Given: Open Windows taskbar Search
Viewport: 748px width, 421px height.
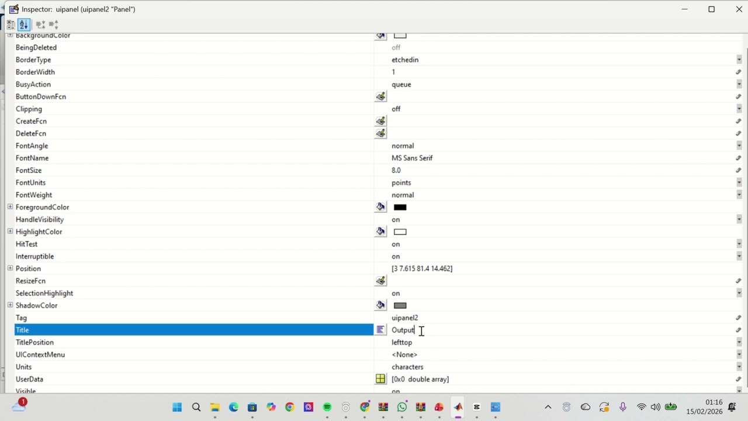Looking at the screenshot, I should (196, 407).
